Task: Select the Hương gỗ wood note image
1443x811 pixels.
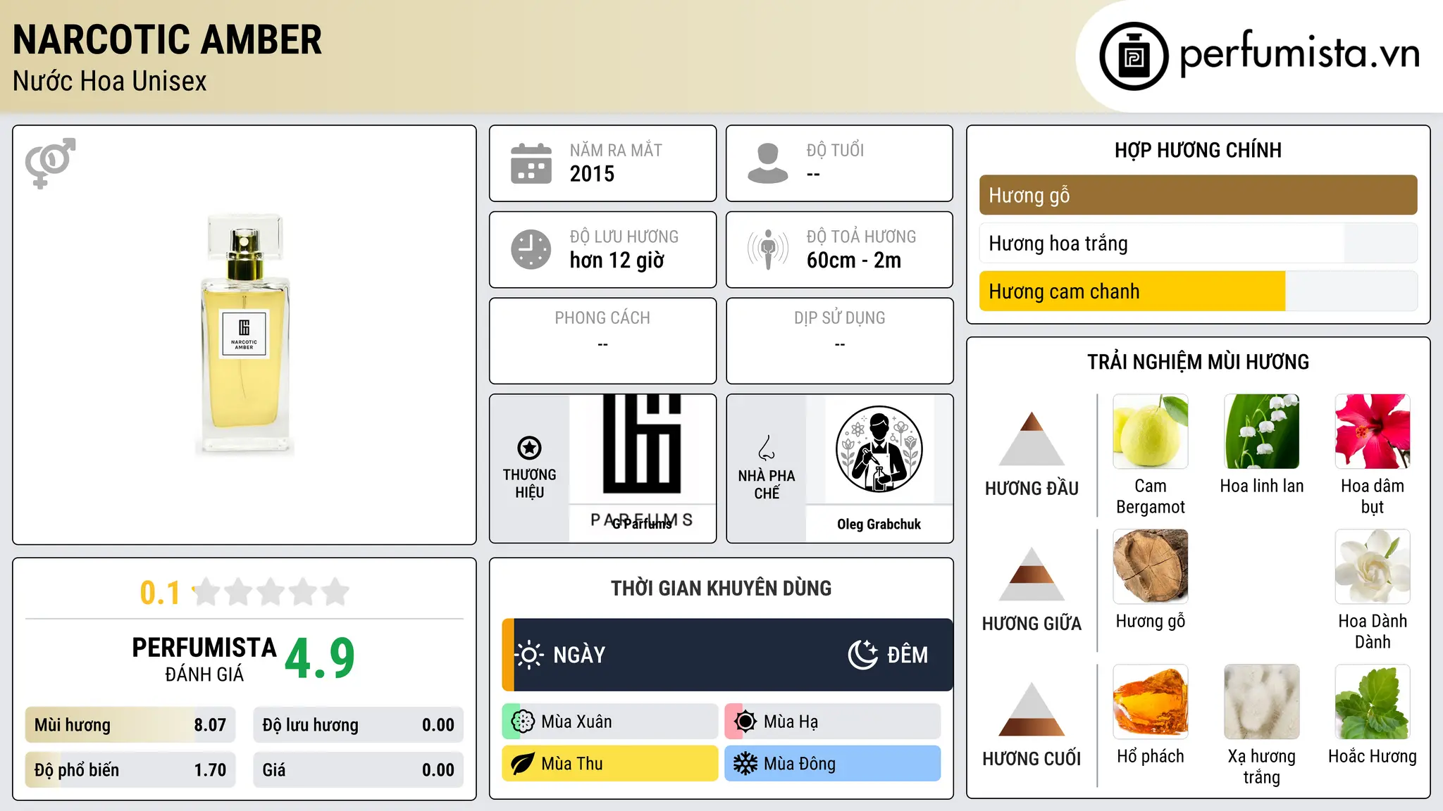Action: pyautogui.click(x=1151, y=567)
